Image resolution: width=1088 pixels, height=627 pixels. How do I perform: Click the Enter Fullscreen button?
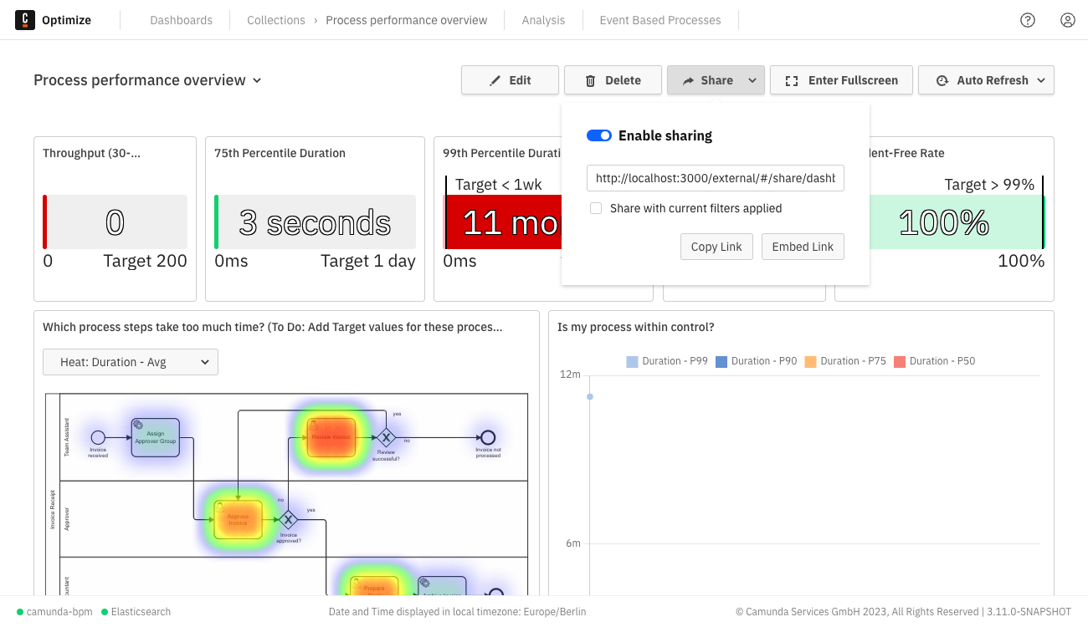pyautogui.click(x=841, y=80)
